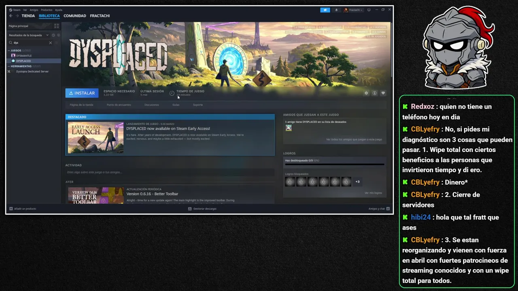
Task: Open game information icon
Action: pos(375,93)
